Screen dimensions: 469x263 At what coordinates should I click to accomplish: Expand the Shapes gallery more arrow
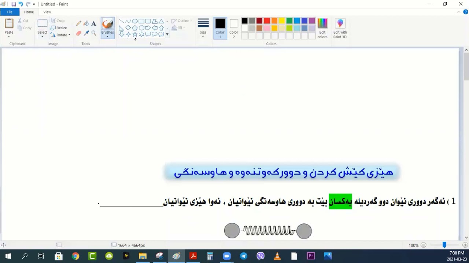point(167,35)
